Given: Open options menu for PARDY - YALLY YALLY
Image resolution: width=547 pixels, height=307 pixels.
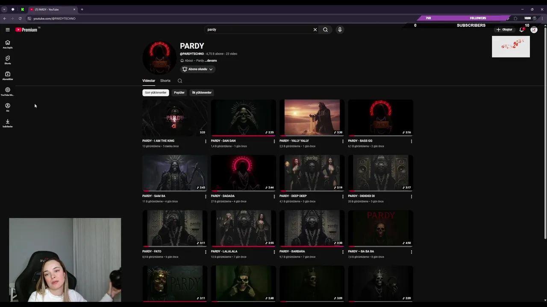Looking at the screenshot, I should point(343,141).
